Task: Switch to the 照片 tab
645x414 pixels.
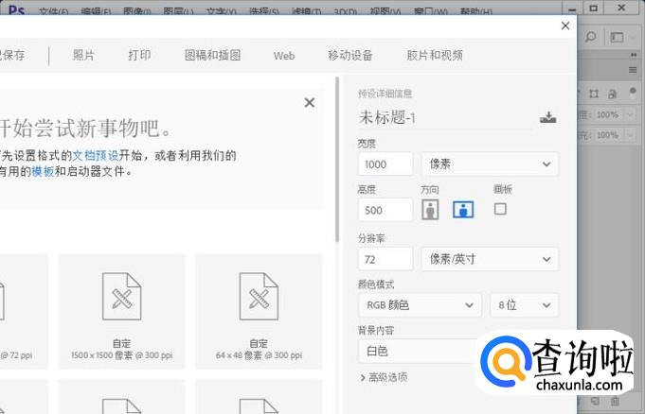Action: point(83,55)
